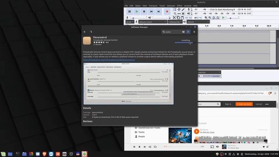Click the Pause button in Audacity

click(x=129, y=12)
